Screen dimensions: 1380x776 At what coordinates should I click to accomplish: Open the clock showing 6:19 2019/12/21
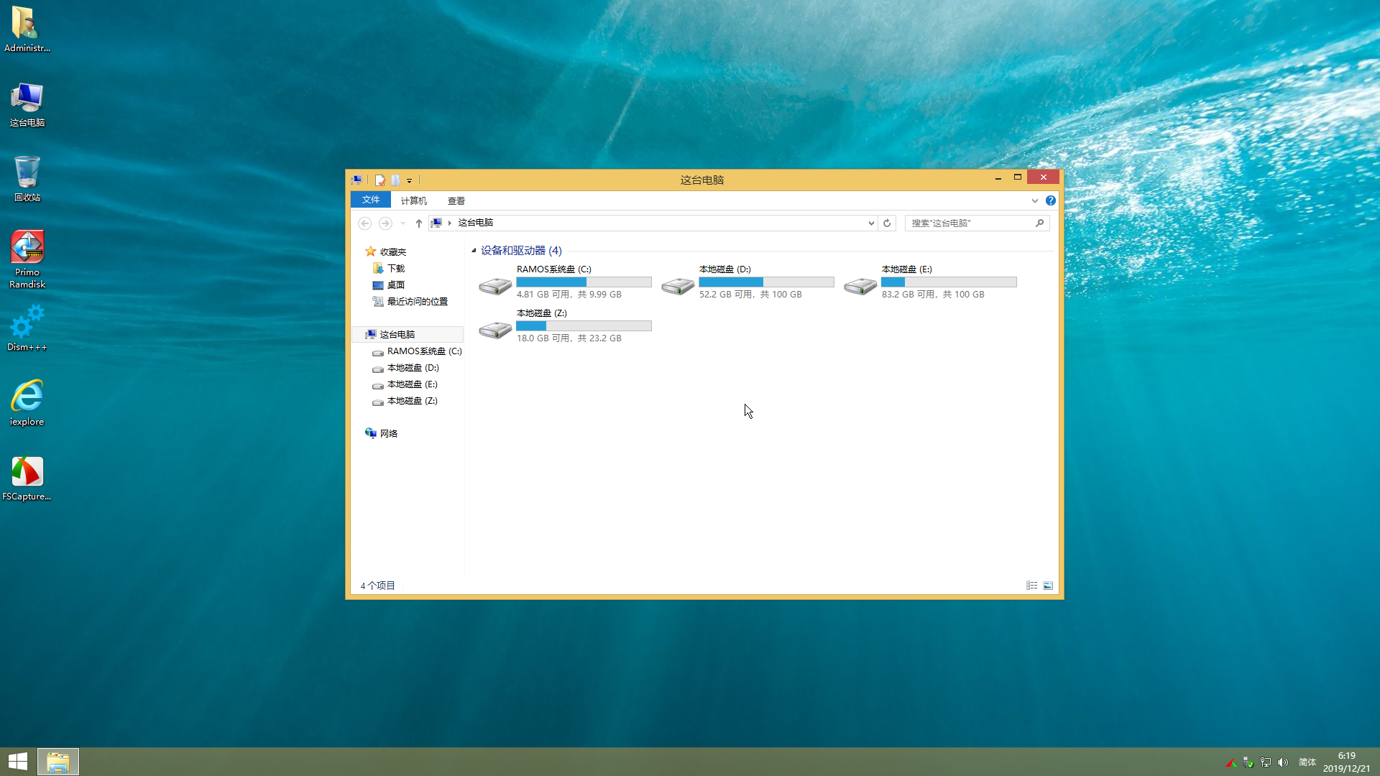(1346, 762)
